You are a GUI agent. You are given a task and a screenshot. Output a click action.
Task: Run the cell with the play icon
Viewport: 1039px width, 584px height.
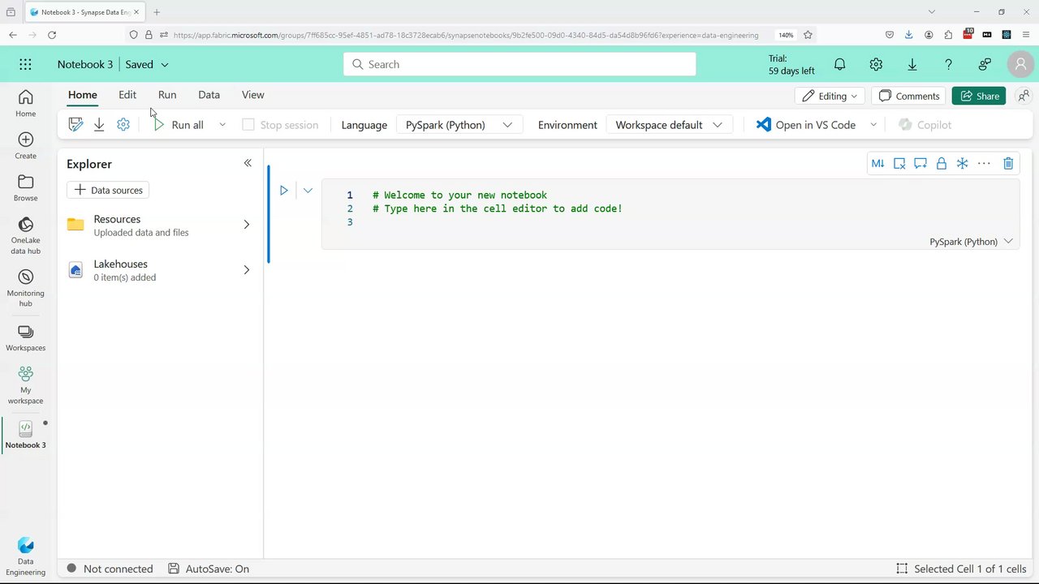(x=283, y=191)
